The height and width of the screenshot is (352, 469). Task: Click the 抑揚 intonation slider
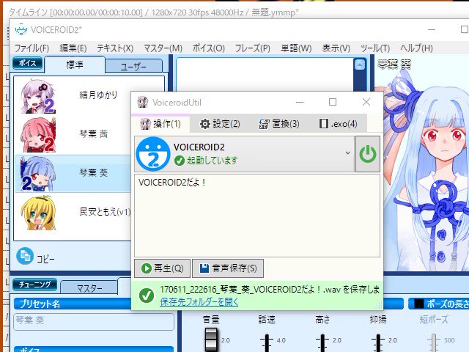[x=378, y=341]
